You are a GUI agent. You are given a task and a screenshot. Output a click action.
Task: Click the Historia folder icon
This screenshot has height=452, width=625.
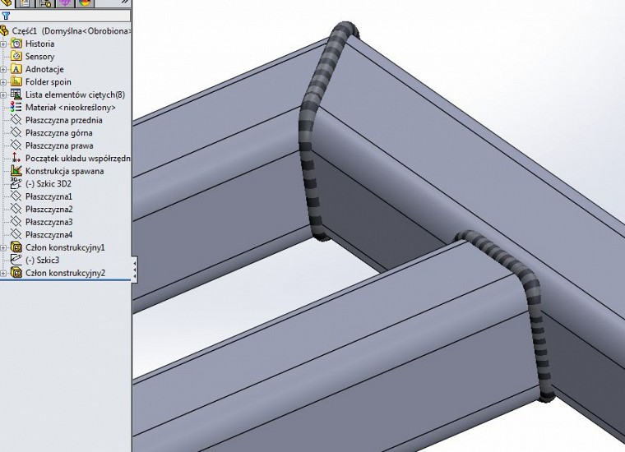tap(16, 44)
